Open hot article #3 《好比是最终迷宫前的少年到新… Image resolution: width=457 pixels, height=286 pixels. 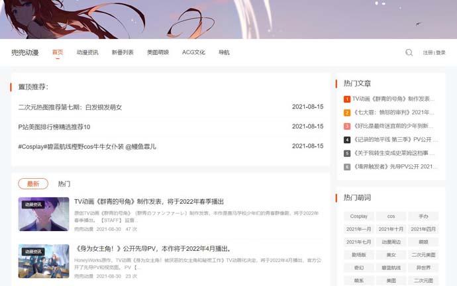tap(393, 126)
